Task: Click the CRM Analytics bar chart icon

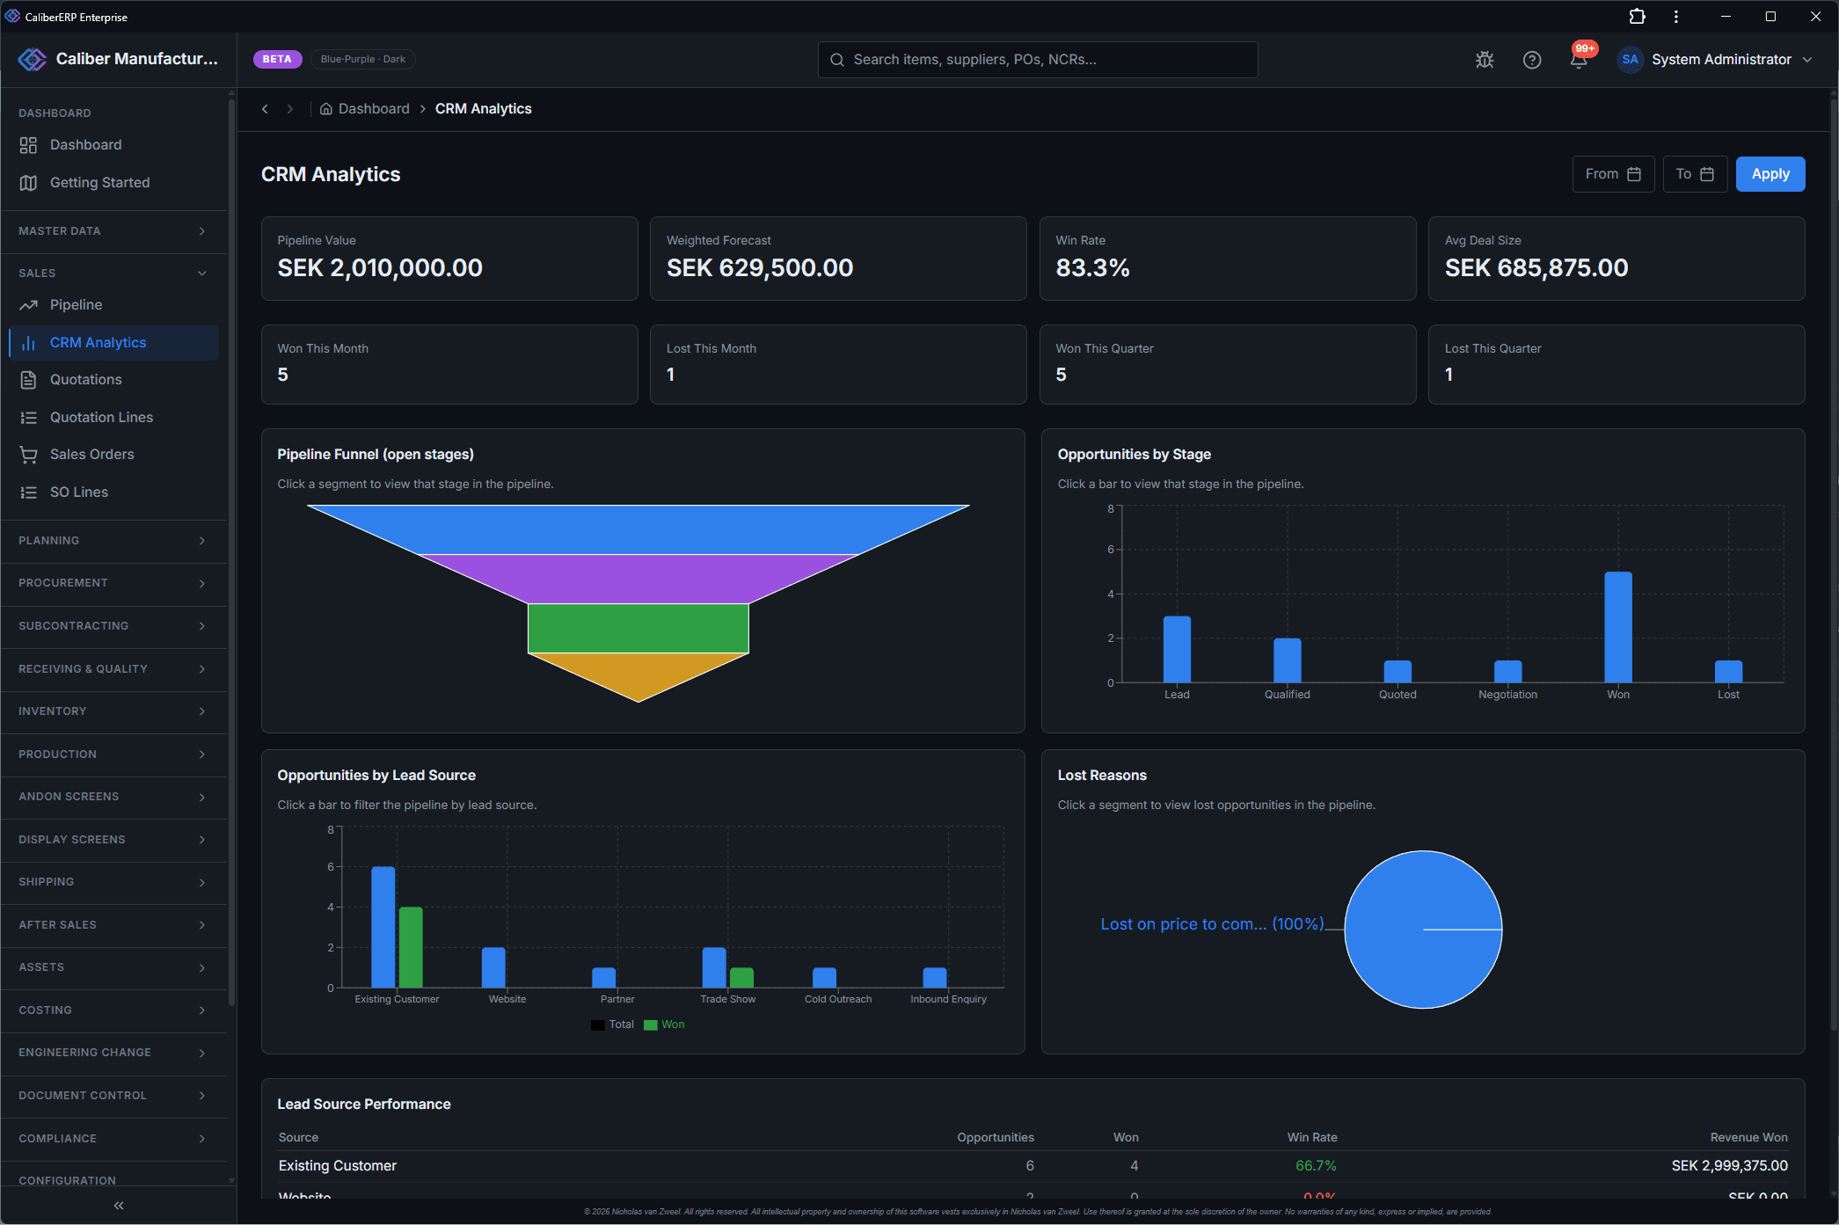Action: pos(28,343)
